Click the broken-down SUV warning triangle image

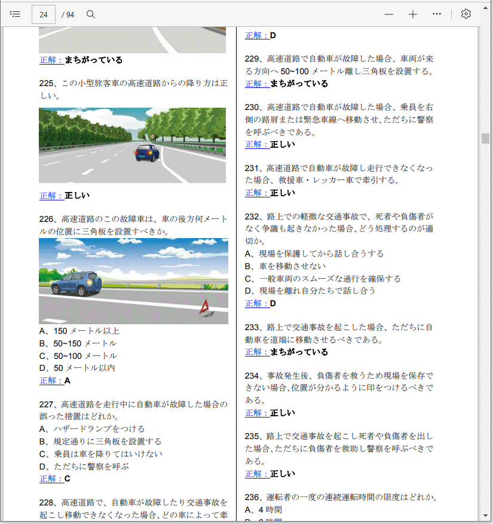point(133,281)
